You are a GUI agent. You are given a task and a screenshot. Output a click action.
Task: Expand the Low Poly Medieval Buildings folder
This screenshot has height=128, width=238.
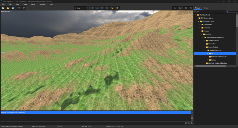204,63
